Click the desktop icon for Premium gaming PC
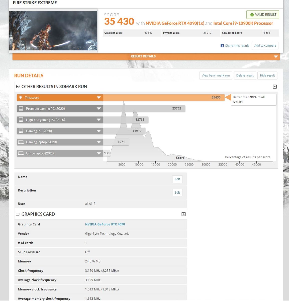The width and height of the screenshot is (289, 301). click(21, 109)
